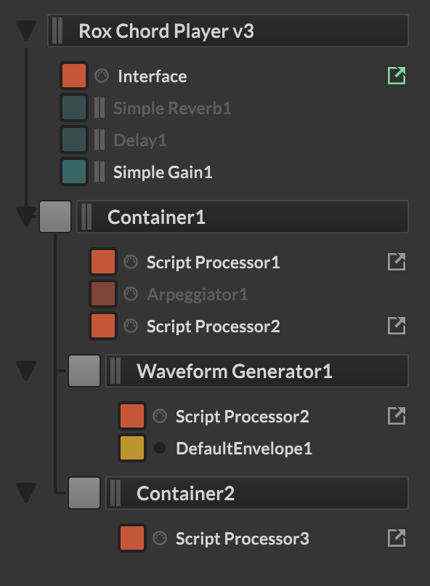Select Script Processor3 entry

tap(243, 539)
